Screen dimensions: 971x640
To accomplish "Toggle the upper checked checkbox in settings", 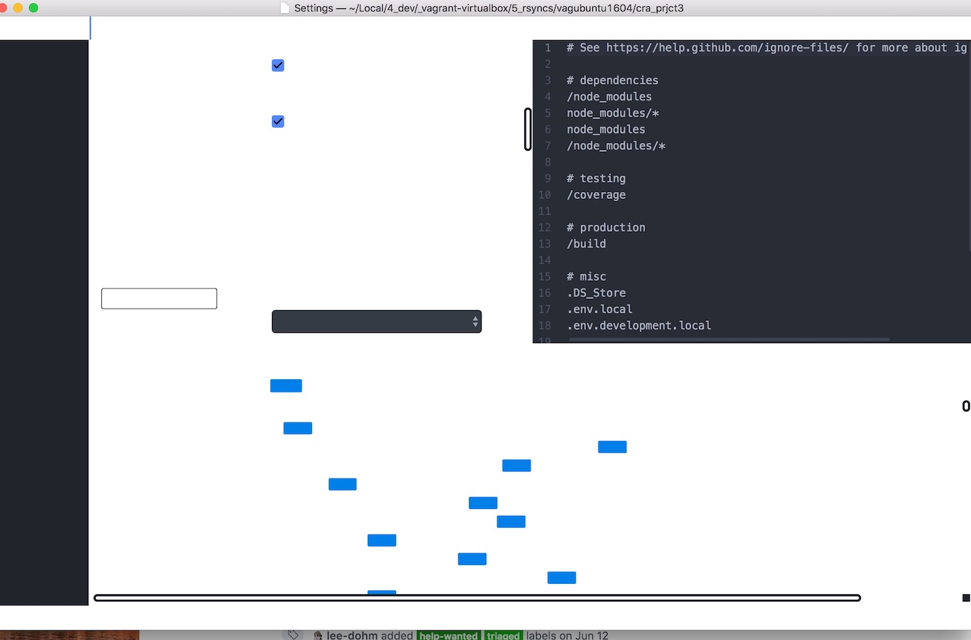I will coord(278,65).
